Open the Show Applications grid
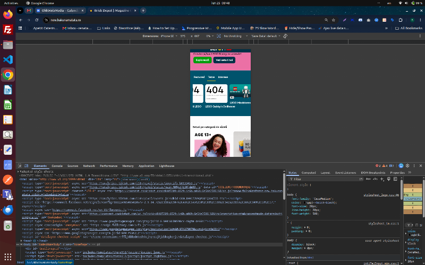The image size is (425, 265). pos(8,257)
